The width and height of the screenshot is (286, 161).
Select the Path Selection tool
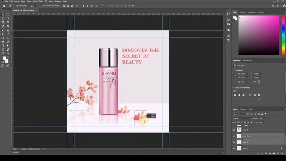click(x=8, y=46)
